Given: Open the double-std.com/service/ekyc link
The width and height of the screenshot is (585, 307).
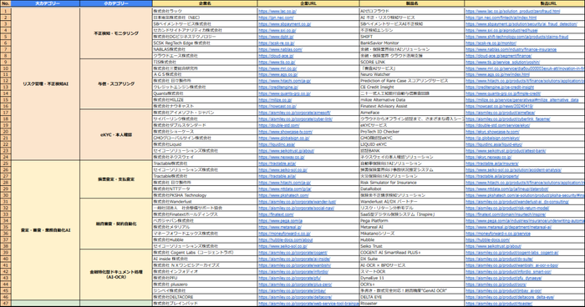Looking at the screenshot, I should click(498, 126).
